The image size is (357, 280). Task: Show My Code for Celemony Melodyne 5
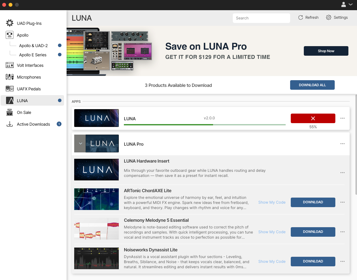(272, 232)
